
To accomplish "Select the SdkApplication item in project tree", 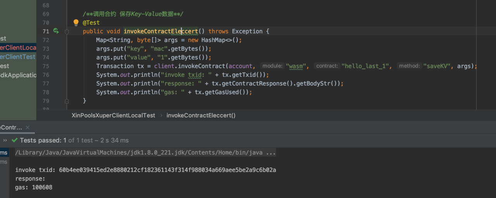I will [18, 75].
